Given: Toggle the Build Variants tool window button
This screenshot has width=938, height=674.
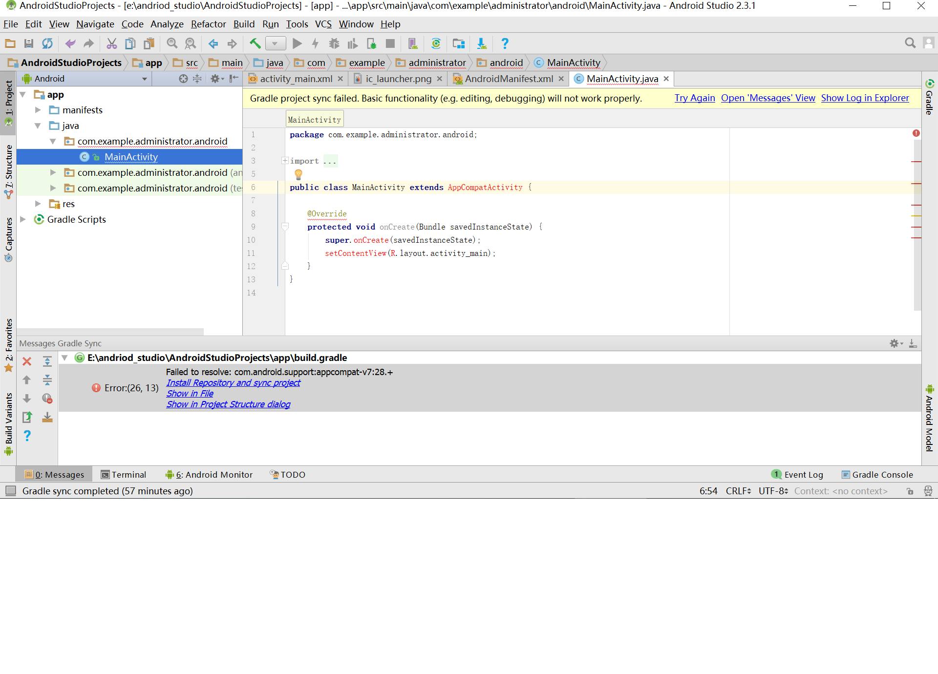Looking at the screenshot, I should click(8, 424).
